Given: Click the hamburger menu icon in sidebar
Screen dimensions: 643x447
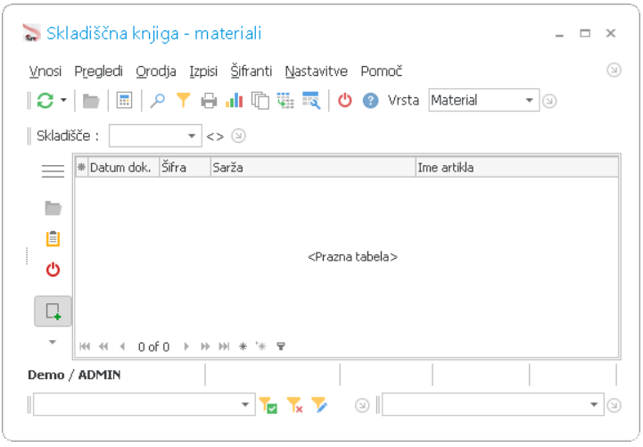Looking at the screenshot, I should coord(53,170).
